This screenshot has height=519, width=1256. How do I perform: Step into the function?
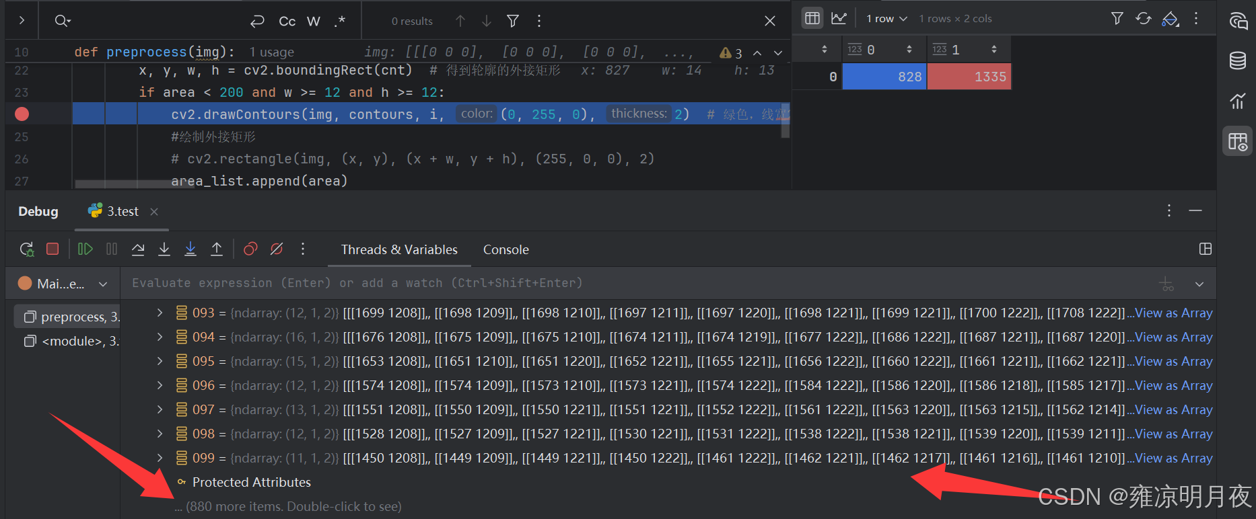coord(164,249)
